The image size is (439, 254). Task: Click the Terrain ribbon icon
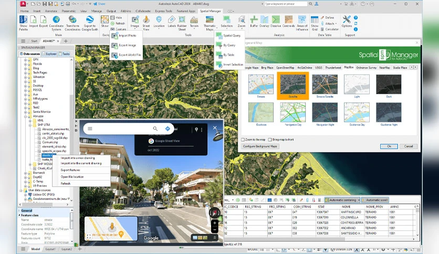[x=194, y=19]
